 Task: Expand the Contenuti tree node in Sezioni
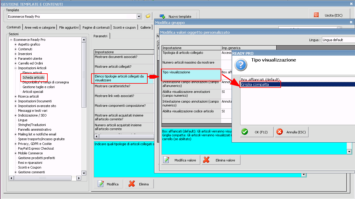(x=16, y=49)
